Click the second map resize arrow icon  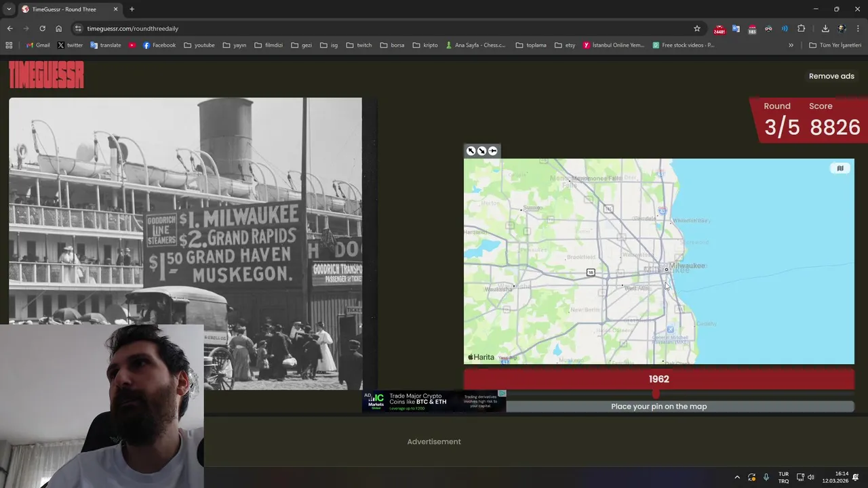pyautogui.click(x=481, y=151)
